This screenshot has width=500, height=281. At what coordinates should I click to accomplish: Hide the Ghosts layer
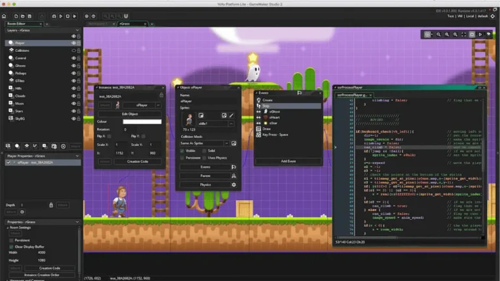74,66
